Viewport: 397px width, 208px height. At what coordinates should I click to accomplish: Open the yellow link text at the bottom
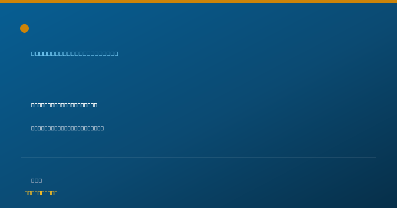coord(41,193)
